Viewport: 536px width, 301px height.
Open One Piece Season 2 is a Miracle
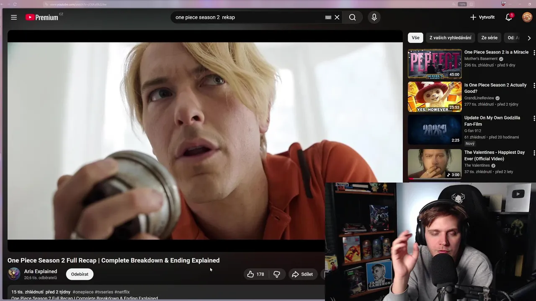pyautogui.click(x=496, y=52)
